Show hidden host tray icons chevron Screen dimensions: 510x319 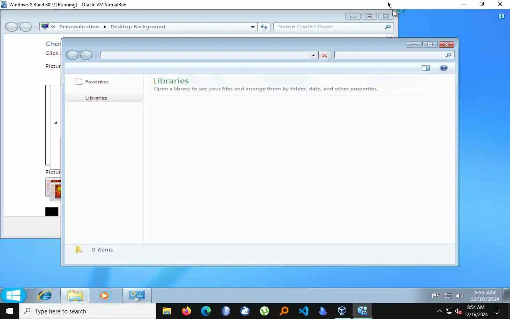point(439,311)
